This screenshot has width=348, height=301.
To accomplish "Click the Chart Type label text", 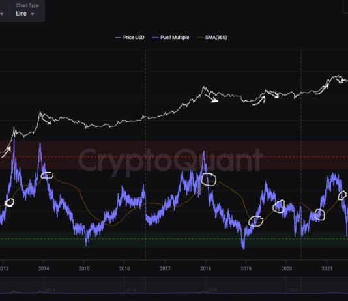I will (x=27, y=5).
